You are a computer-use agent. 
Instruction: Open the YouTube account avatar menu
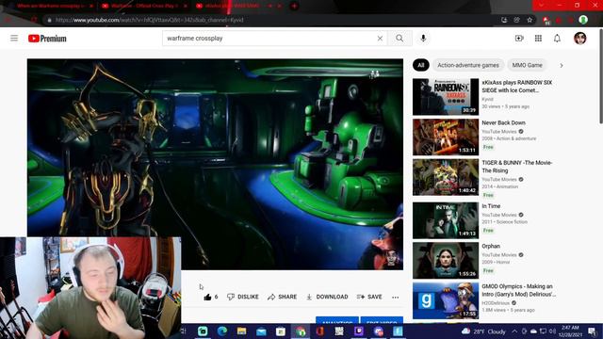[x=580, y=38]
